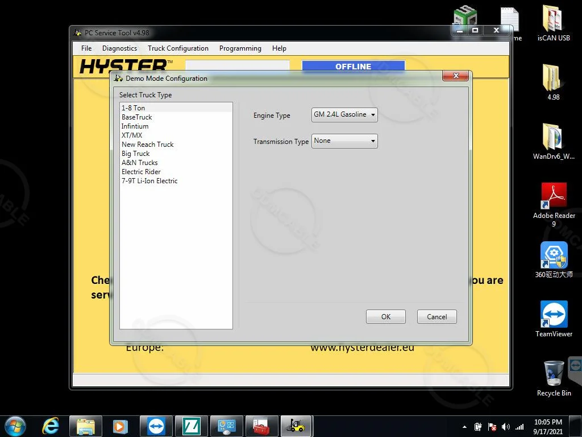Launch Internet Explorer from the taskbar
582x437 pixels.
51,426
